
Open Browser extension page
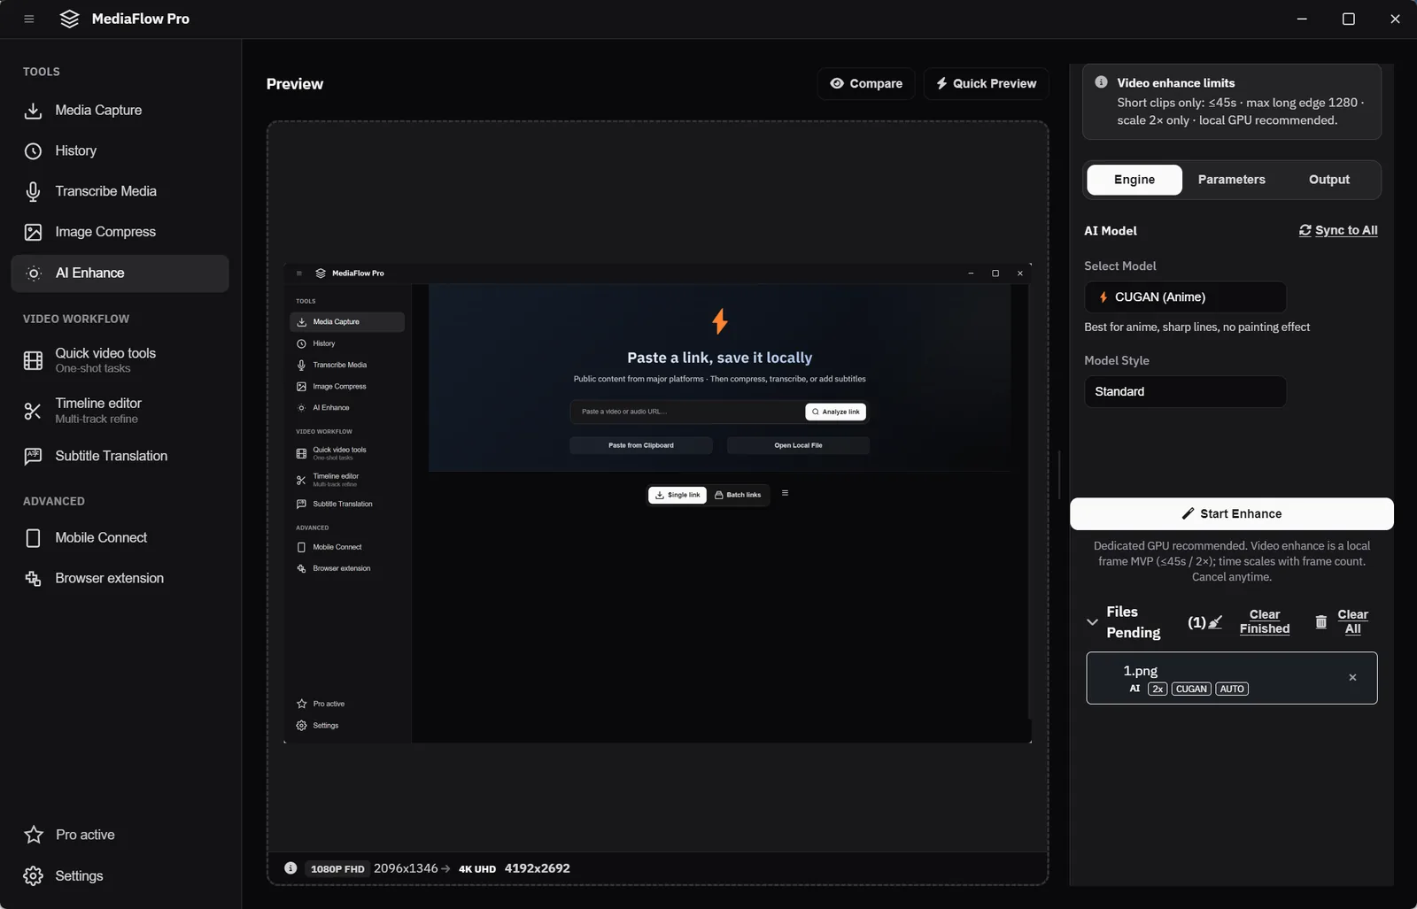pos(120,579)
